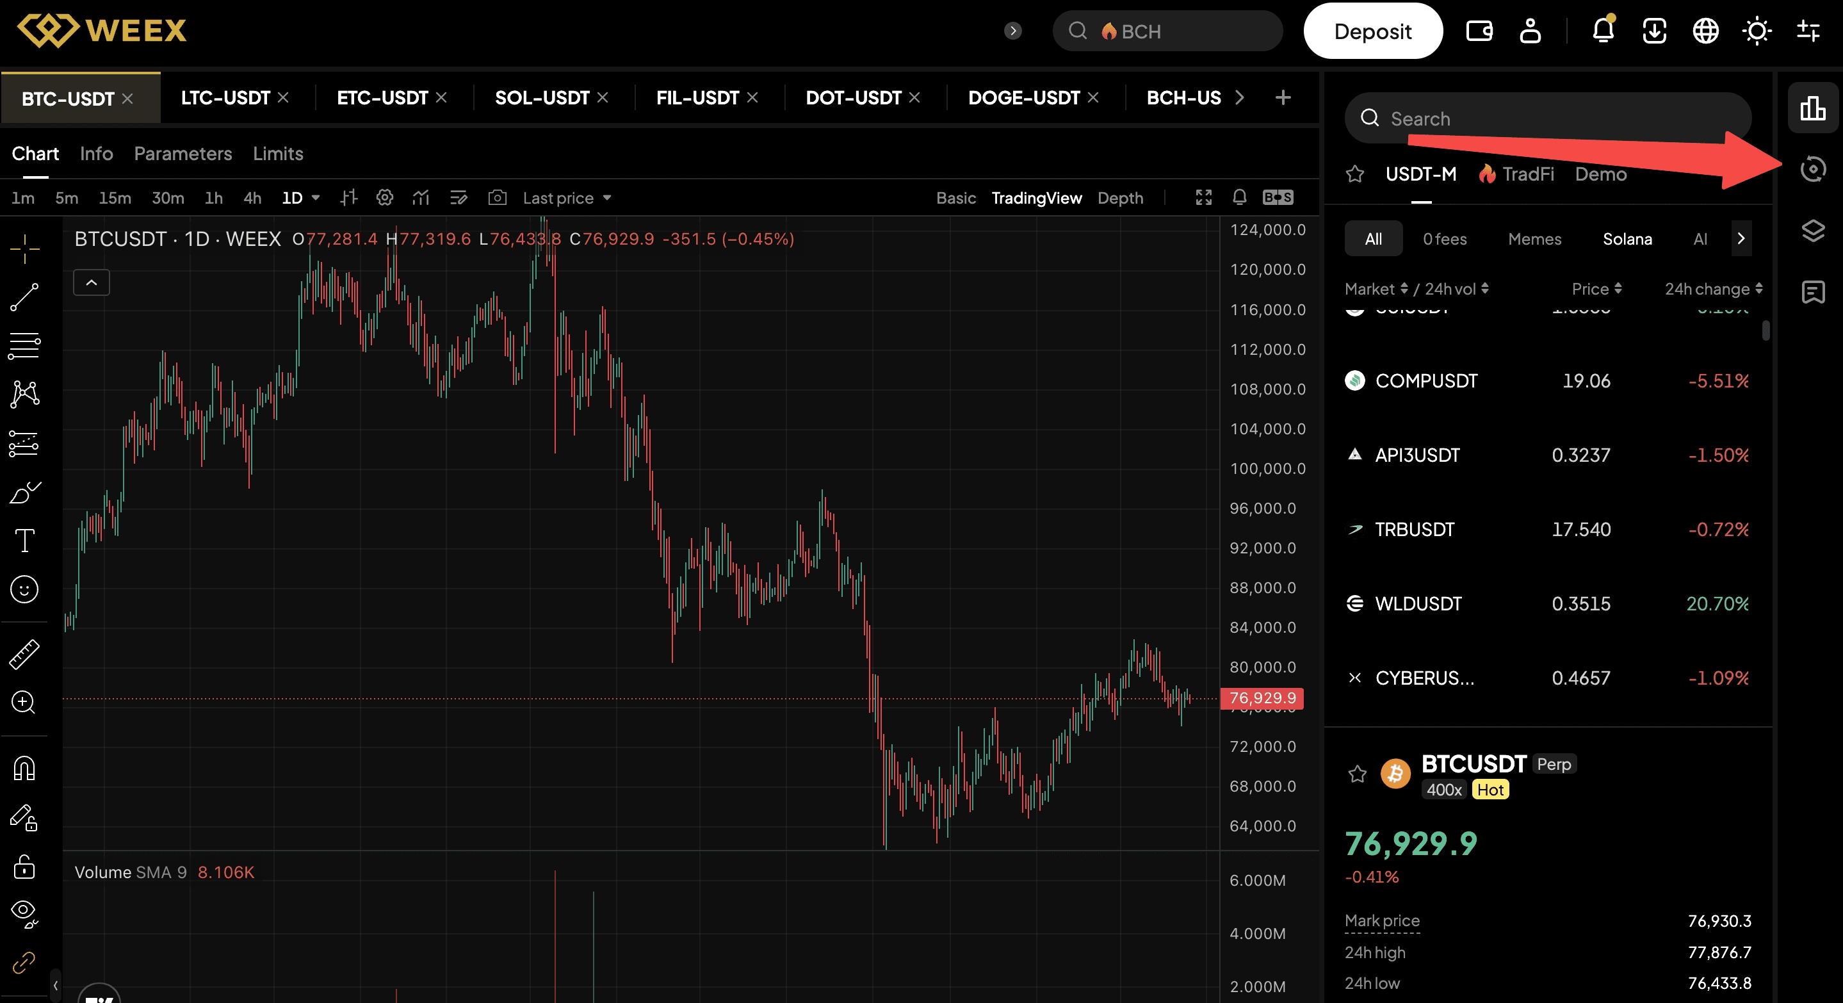
Task: Add a new trading pair tab
Action: (1283, 97)
